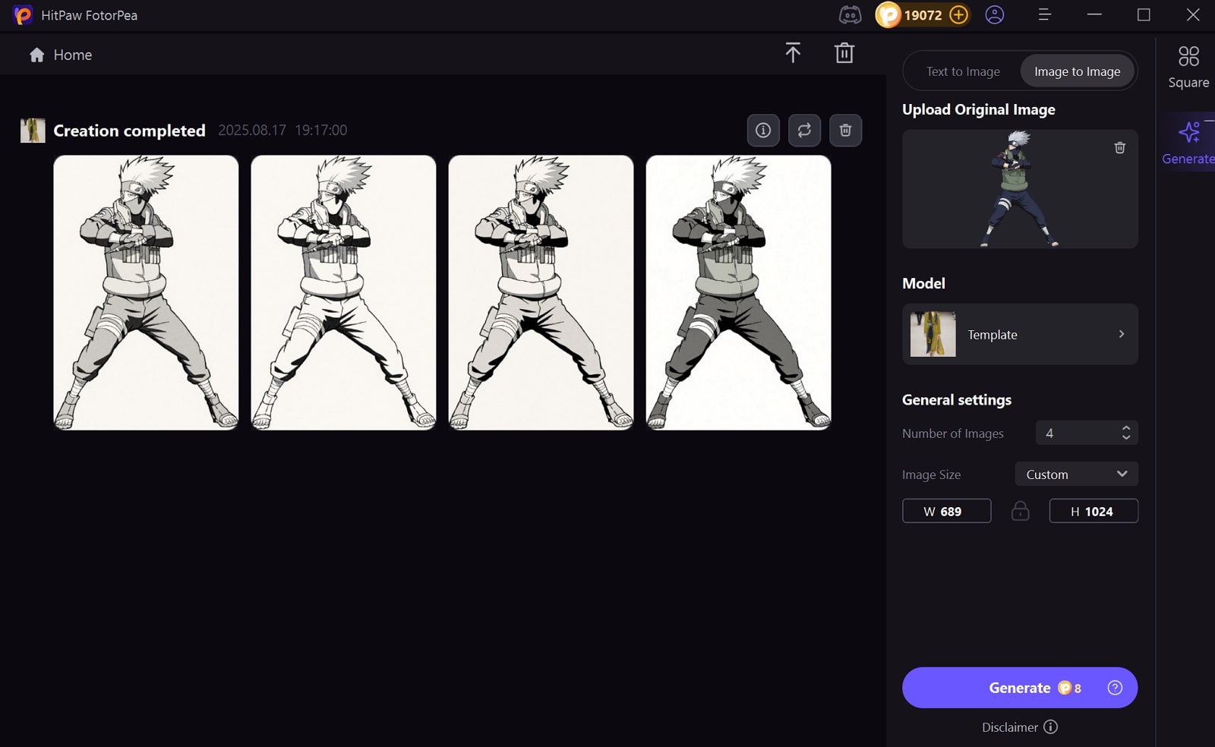
Task: Show info for completed creation
Action: pos(763,130)
